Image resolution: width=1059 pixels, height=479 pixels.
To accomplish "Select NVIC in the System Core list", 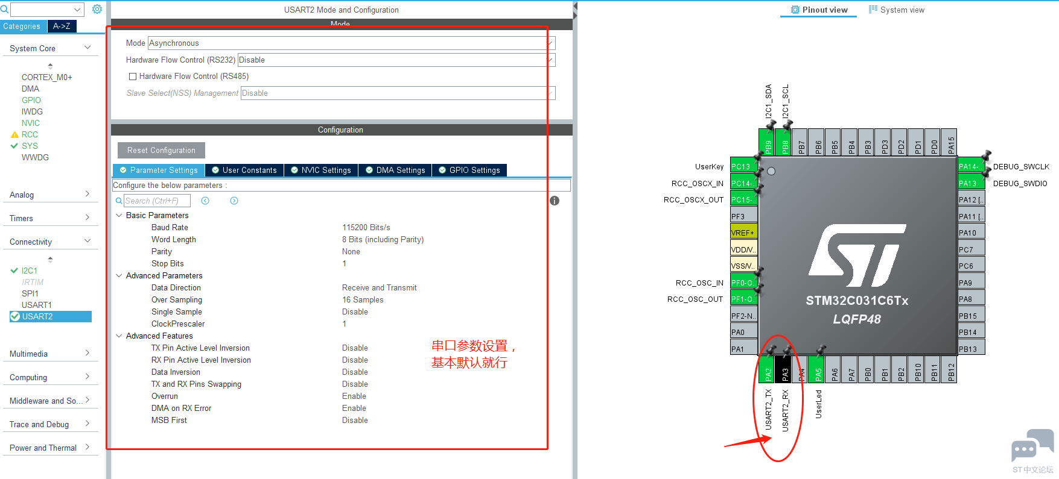I will 31,123.
